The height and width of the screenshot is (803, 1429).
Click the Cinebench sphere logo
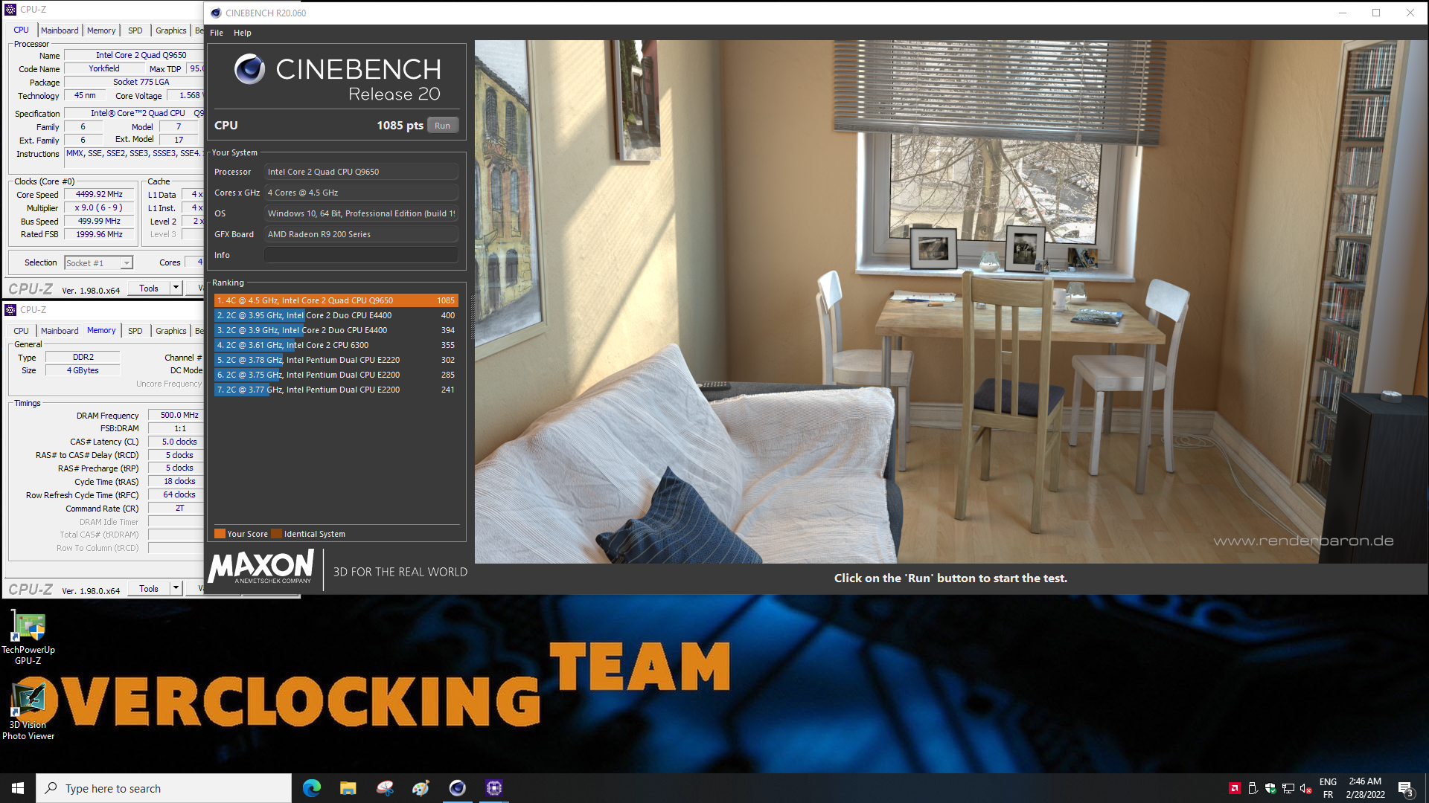pos(249,69)
